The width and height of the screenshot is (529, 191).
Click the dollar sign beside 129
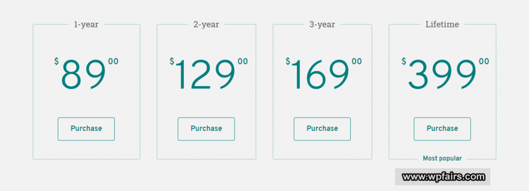pyautogui.click(x=172, y=61)
